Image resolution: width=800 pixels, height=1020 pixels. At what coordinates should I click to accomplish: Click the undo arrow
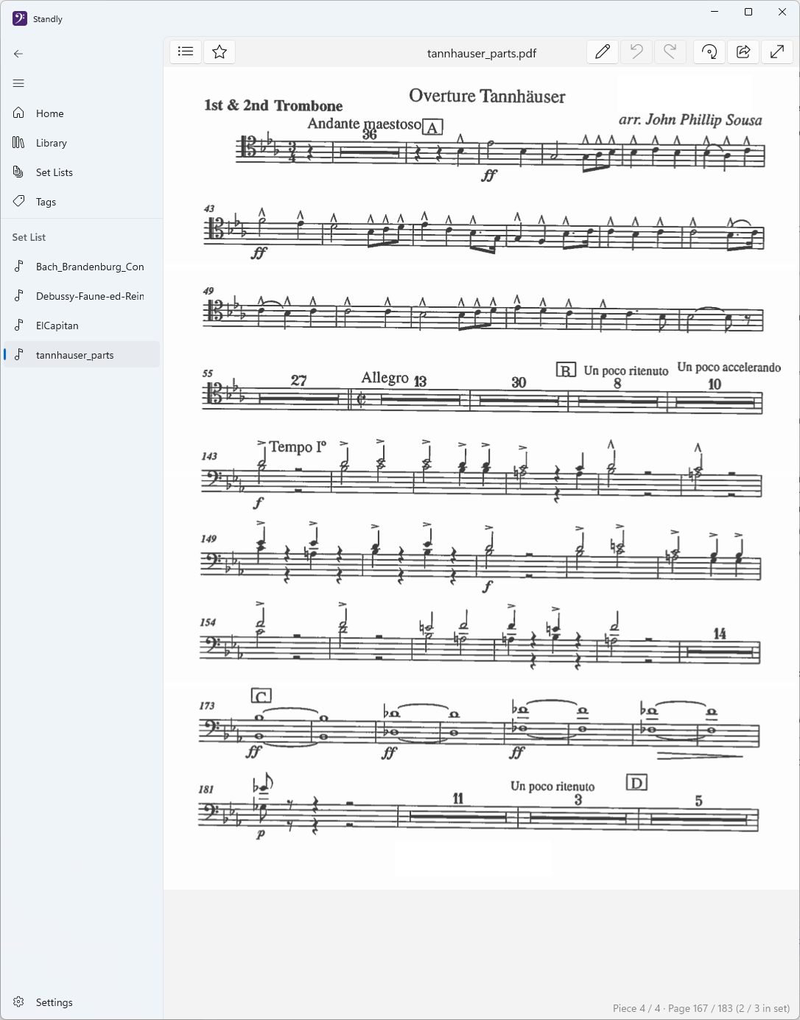pos(636,52)
